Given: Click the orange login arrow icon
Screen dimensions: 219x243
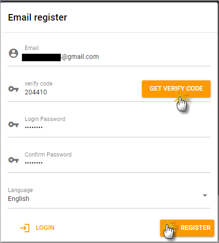Looking at the screenshot, I should coord(25,228).
